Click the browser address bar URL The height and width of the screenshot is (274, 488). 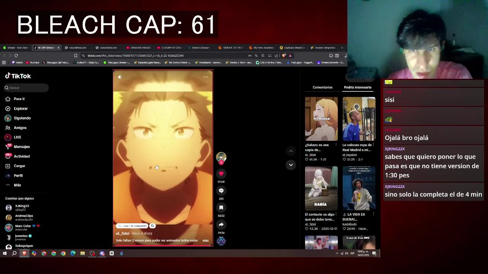[135, 56]
